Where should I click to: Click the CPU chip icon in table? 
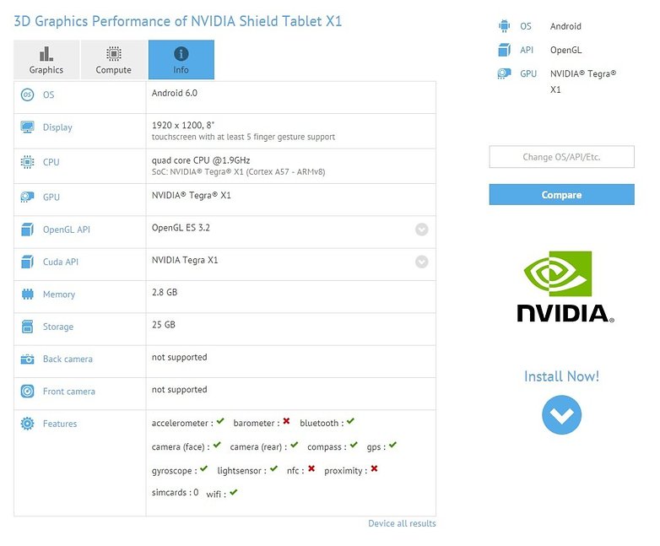pyautogui.click(x=27, y=162)
